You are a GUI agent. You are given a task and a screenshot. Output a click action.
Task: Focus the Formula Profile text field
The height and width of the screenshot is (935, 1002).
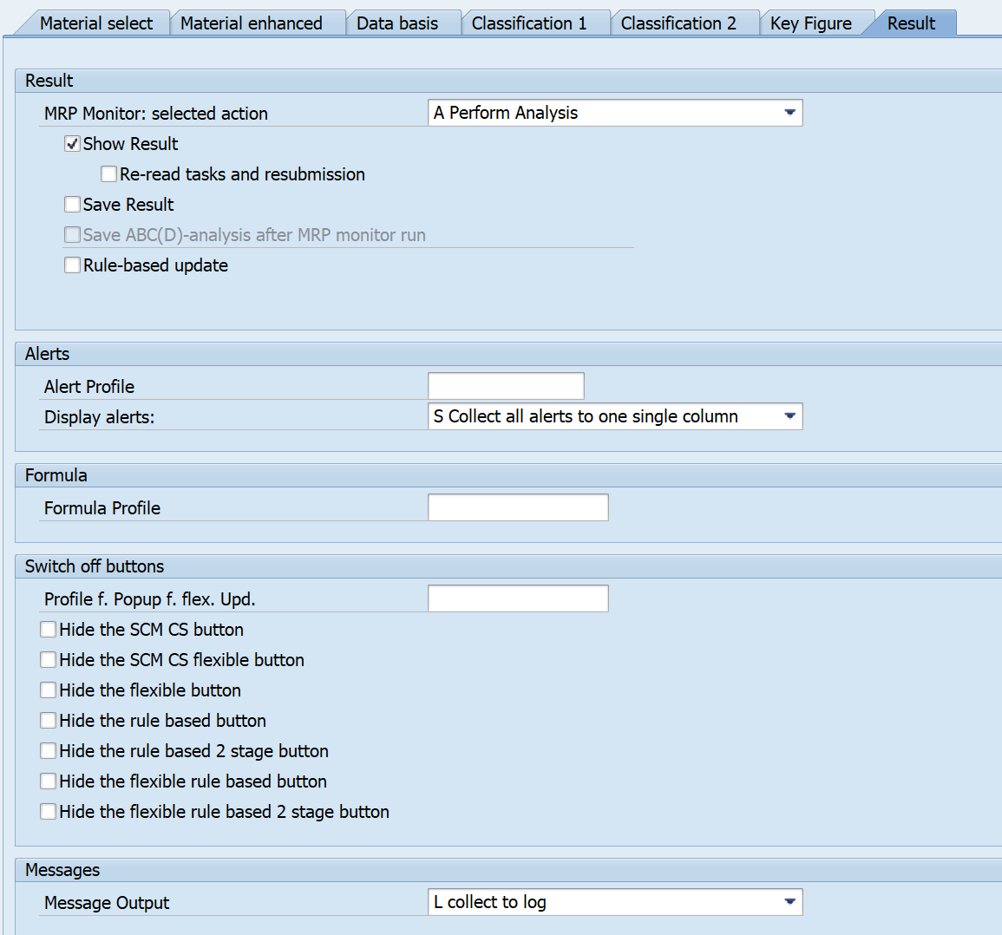(x=518, y=507)
